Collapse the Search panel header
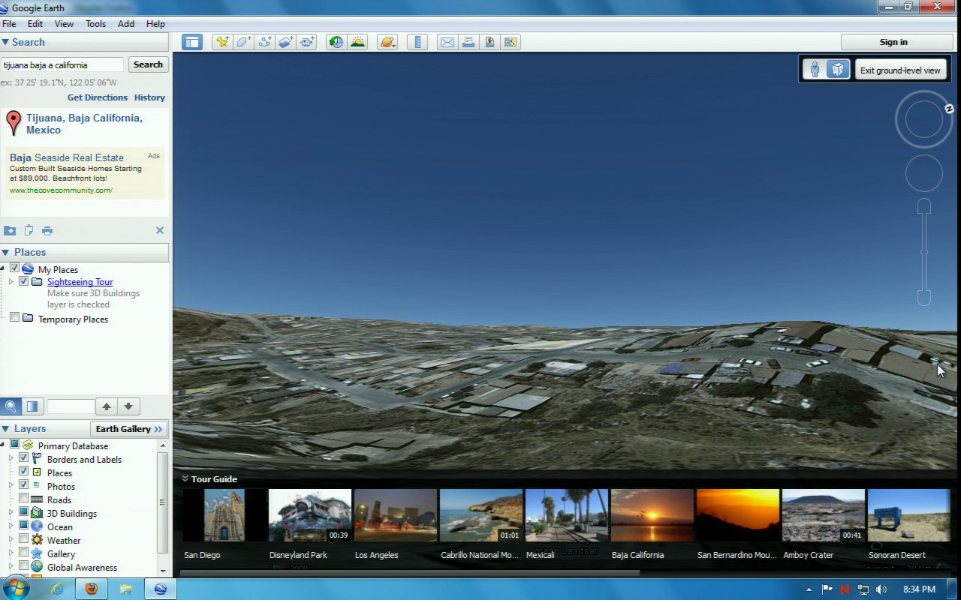961x600 pixels. point(6,43)
